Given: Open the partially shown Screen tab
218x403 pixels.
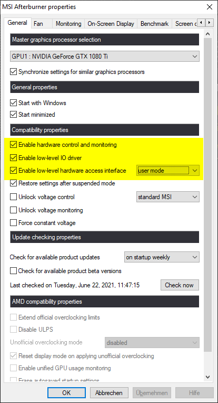Looking at the screenshot, I should pos(185,24).
